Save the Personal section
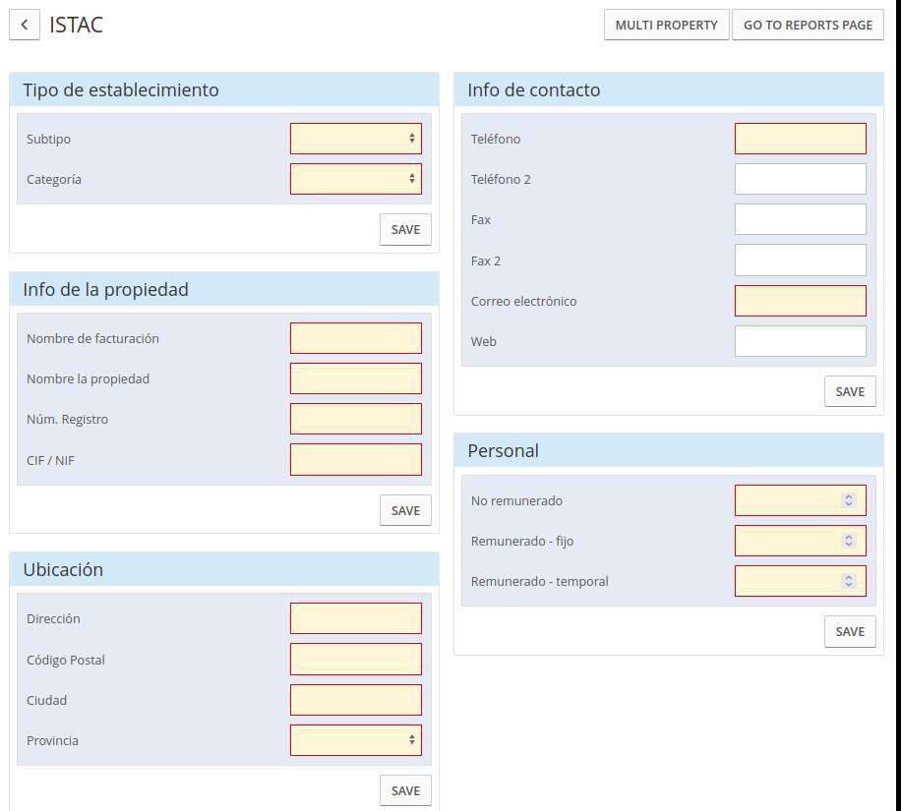This screenshot has height=811, width=901. [850, 631]
